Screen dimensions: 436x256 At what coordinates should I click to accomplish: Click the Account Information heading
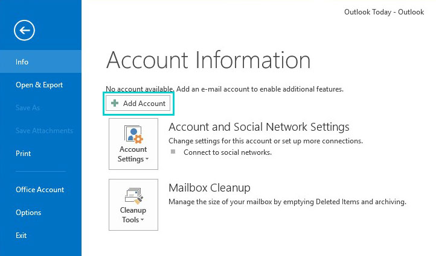pos(208,60)
